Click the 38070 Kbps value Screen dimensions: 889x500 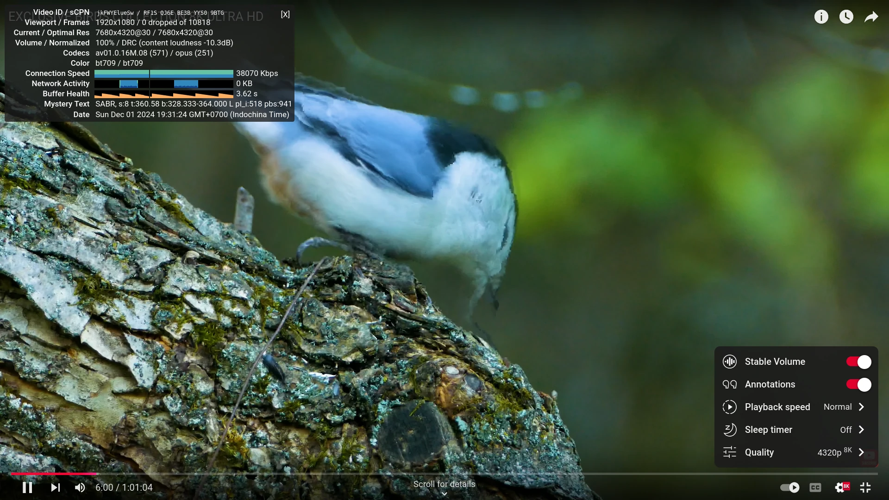(x=257, y=73)
